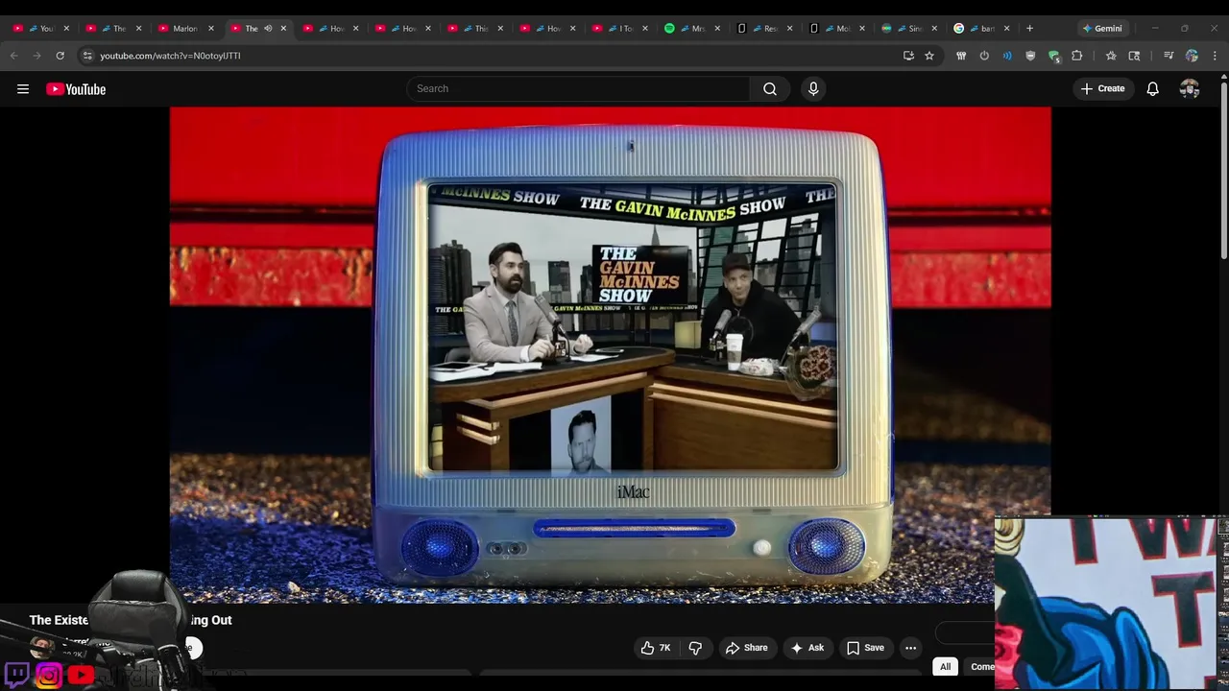Image resolution: width=1229 pixels, height=691 pixels.
Task: Switch to the This tab
Action: 474,28
